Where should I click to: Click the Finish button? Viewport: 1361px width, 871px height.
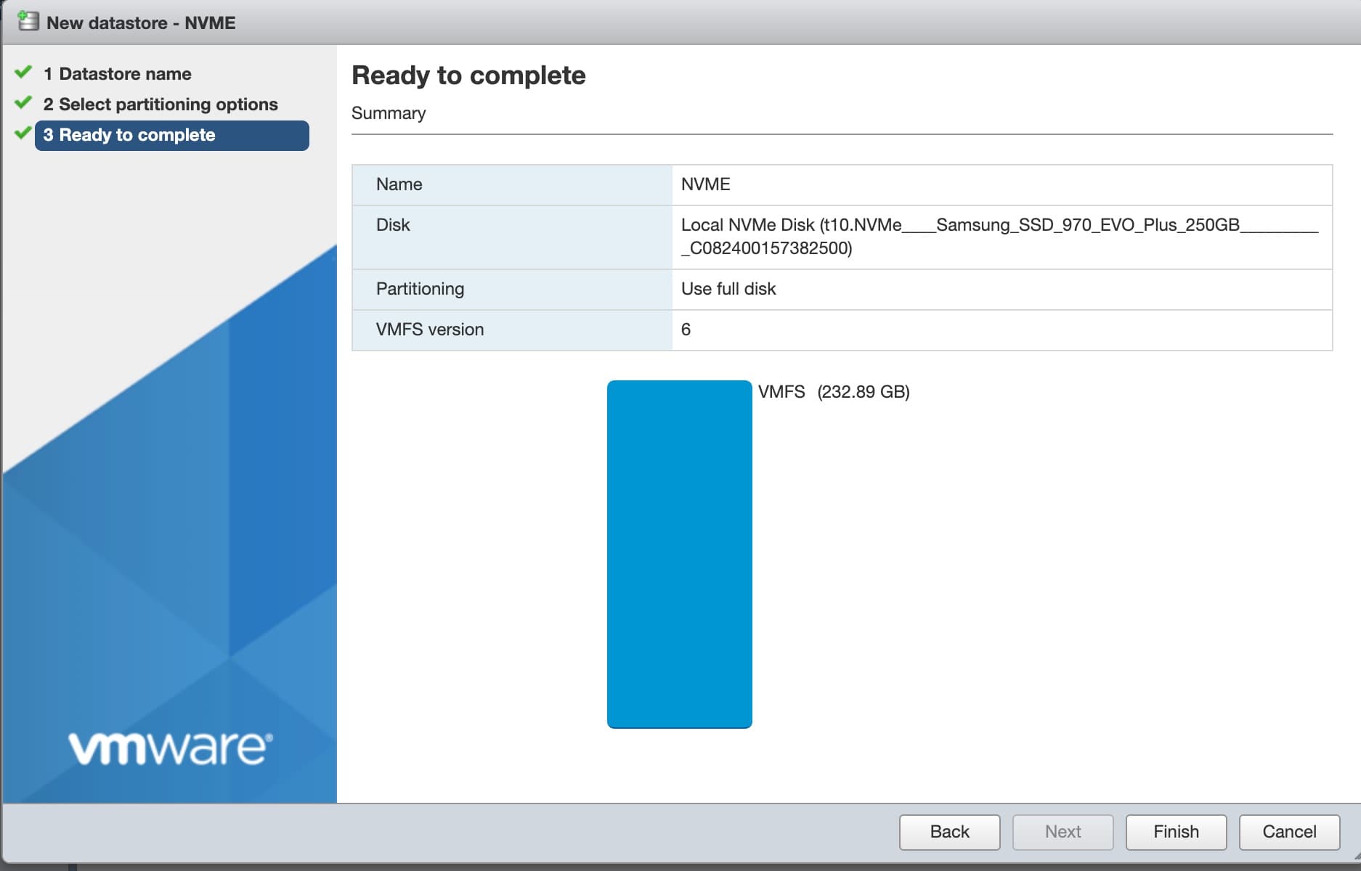(1176, 832)
